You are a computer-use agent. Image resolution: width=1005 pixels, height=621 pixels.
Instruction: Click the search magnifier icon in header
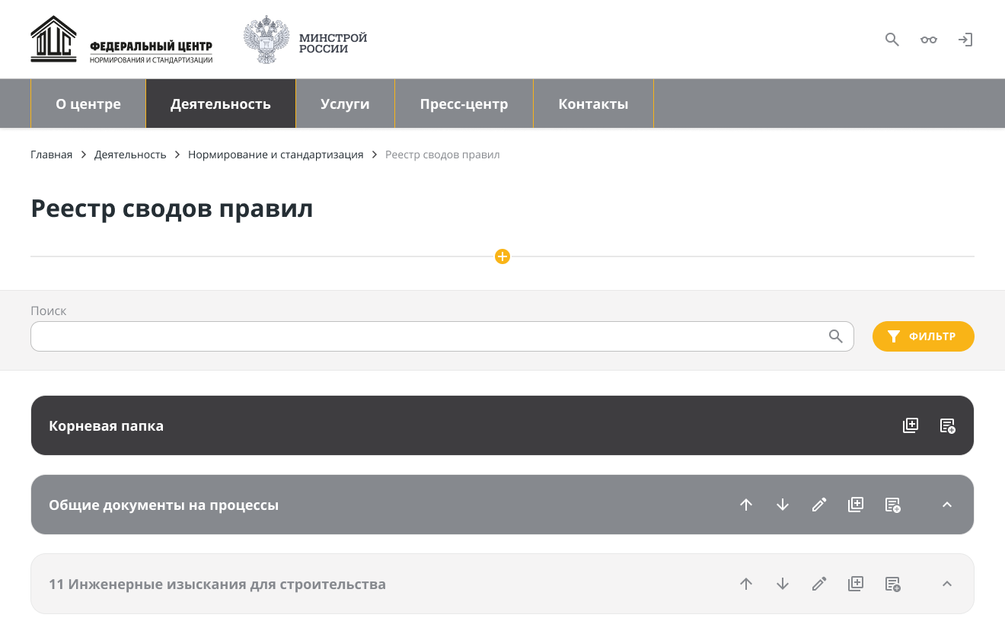pos(892,40)
